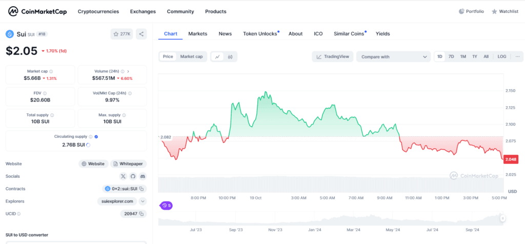Set chart range to All
The height and width of the screenshot is (244, 525).
pyautogui.click(x=486, y=56)
